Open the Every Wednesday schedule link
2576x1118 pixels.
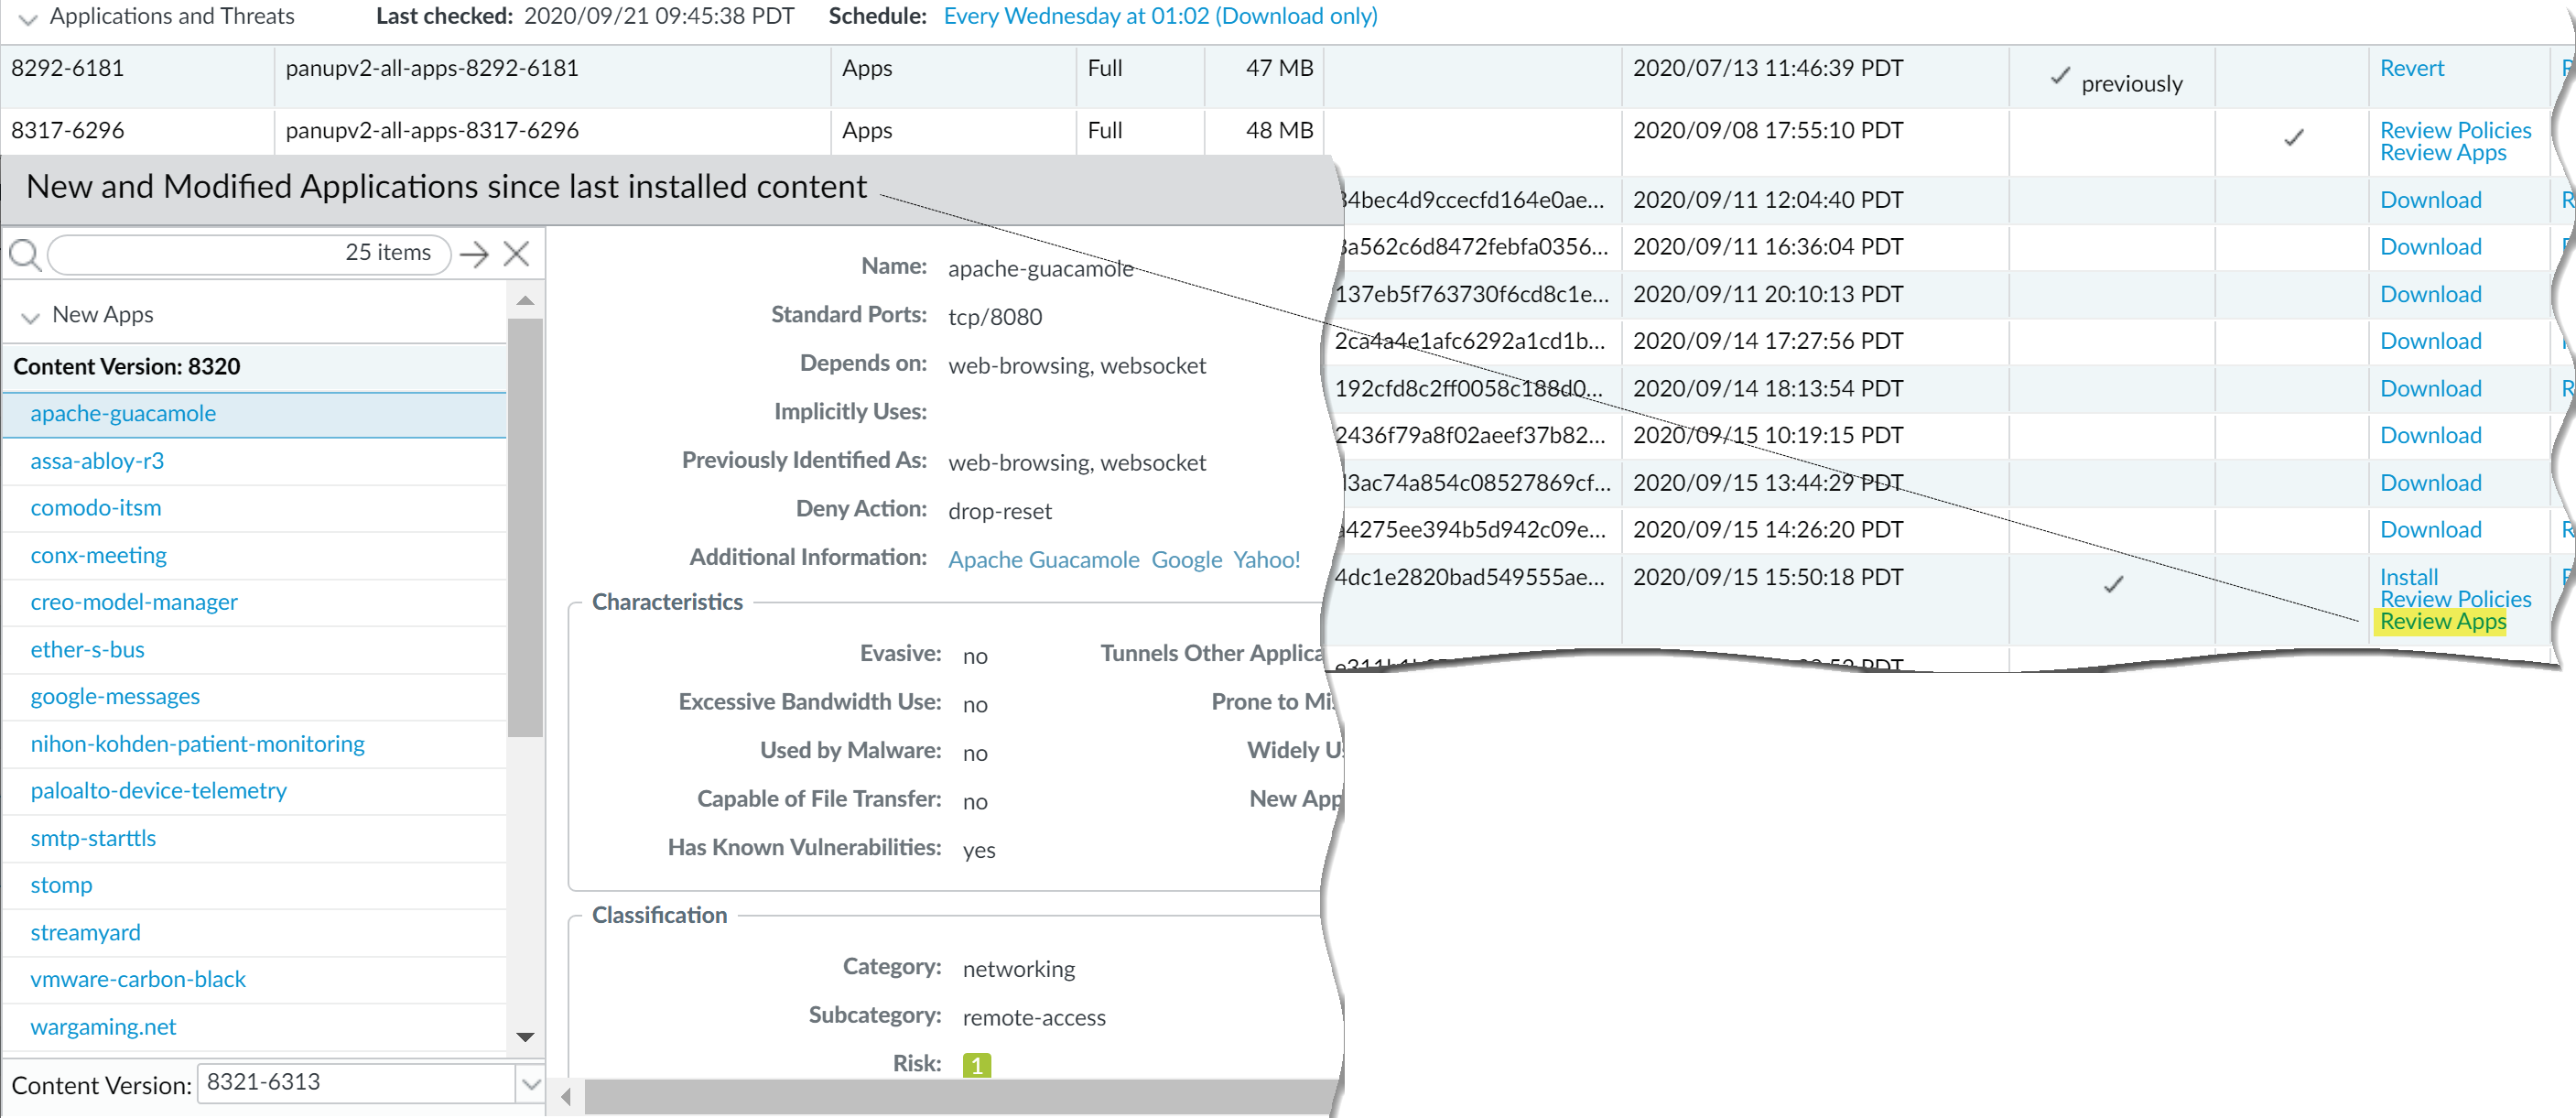tap(1160, 16)
